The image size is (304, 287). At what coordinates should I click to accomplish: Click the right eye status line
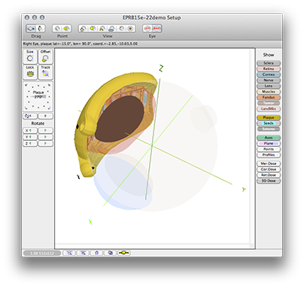pos(81,43)
